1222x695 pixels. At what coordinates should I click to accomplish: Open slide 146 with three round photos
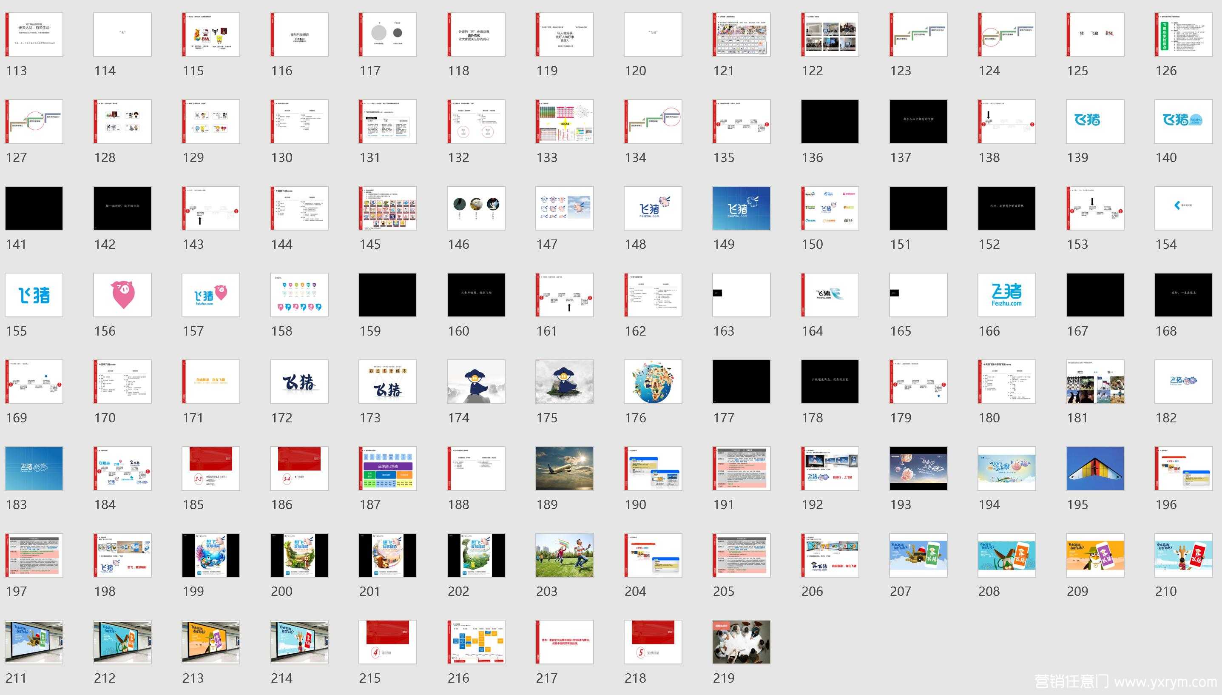pos(476,208)
